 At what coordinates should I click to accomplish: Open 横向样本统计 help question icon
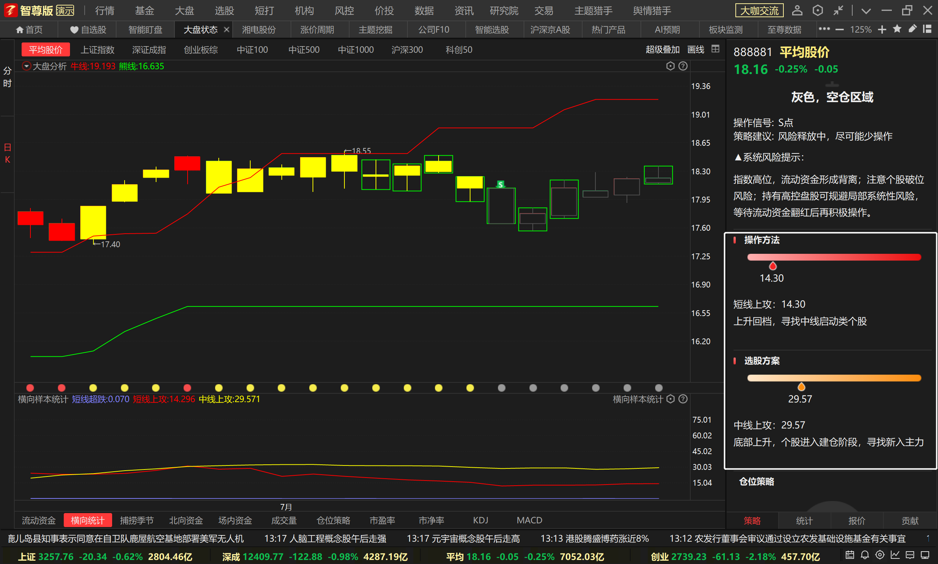pyautogui.click(x=683, y=399)
